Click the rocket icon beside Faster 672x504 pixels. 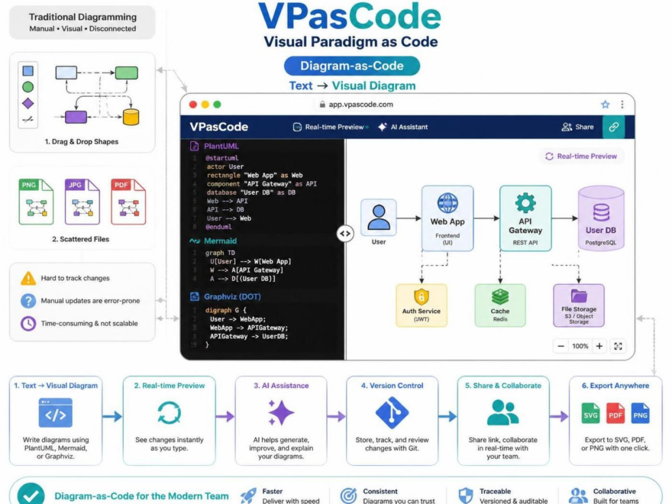point(249,495)
